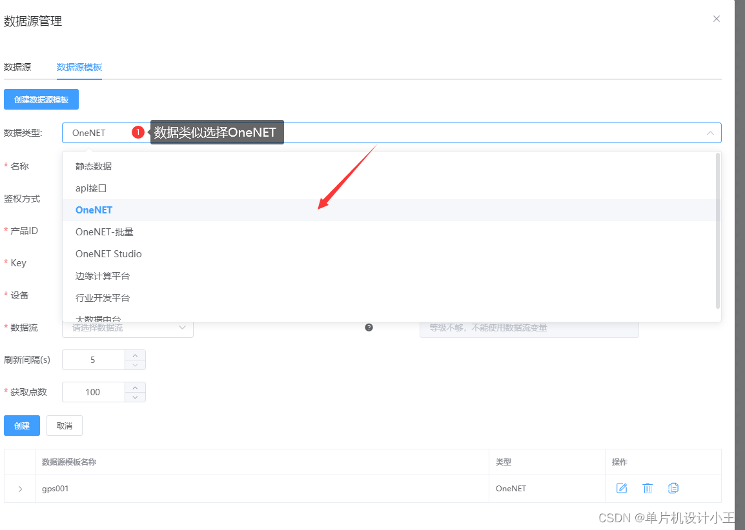Select 静态数据 from the dropdown list
This screenshot has width=745, height=530.
coord(391,166)
